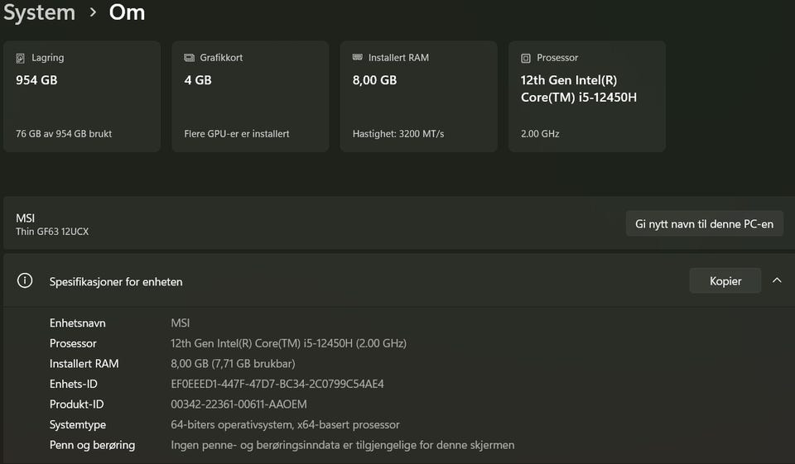Image resolution: width=795 pixels, height=464 pixels.
Task: Select the Produkt-ID label
Action: (x=76, y=404)
